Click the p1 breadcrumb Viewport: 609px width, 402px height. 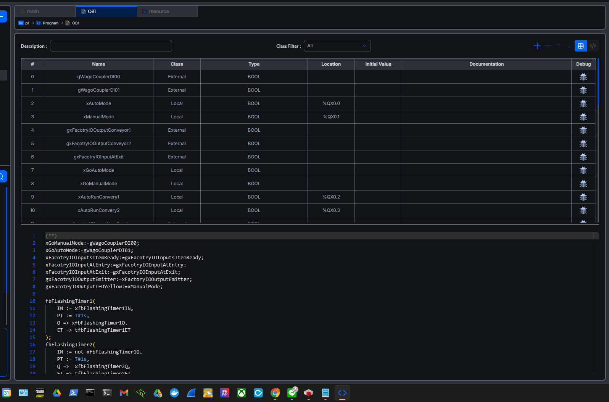tap(24, 23)
